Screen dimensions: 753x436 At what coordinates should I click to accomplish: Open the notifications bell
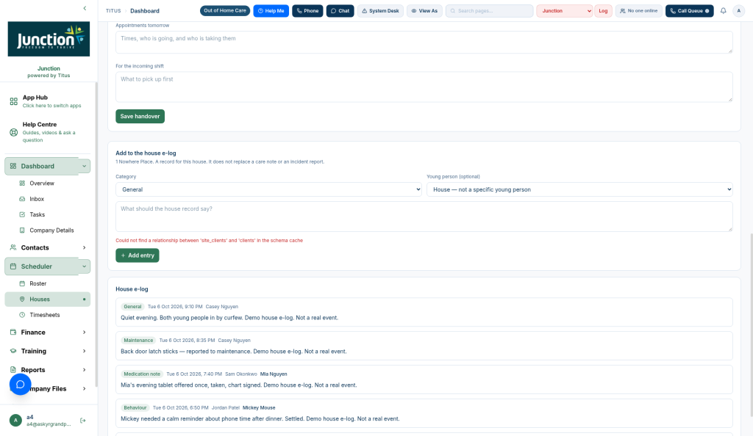(724, 10)
